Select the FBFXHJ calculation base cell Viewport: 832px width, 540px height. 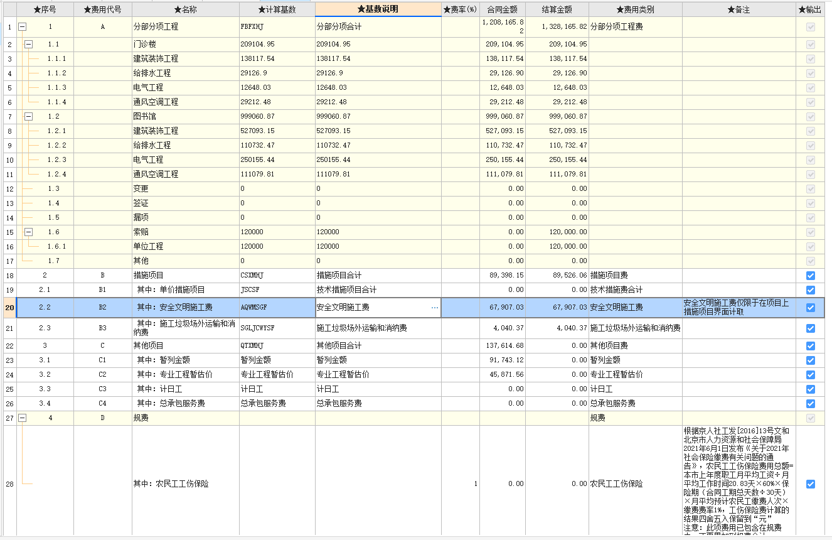tap(277, 27)
